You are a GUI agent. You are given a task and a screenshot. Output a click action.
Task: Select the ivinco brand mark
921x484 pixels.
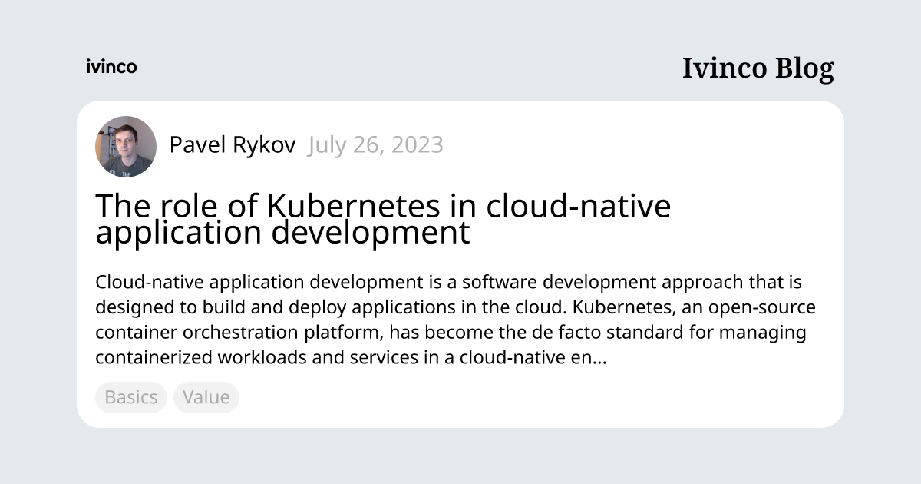[112, 67]
